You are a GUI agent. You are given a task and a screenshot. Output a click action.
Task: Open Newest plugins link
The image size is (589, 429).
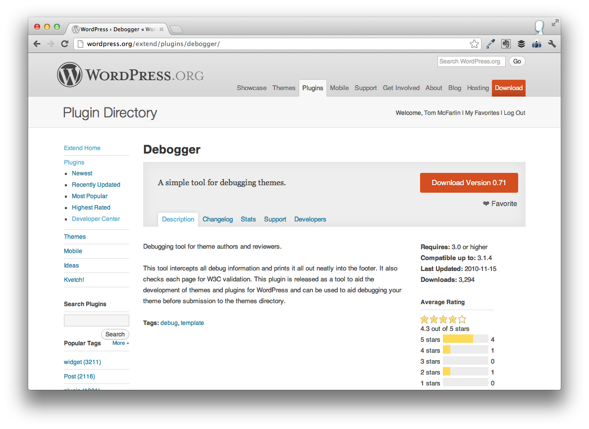coord(82,173)
